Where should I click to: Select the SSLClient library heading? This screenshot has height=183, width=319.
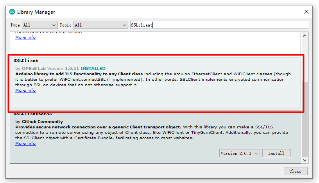tap(26, 60)
